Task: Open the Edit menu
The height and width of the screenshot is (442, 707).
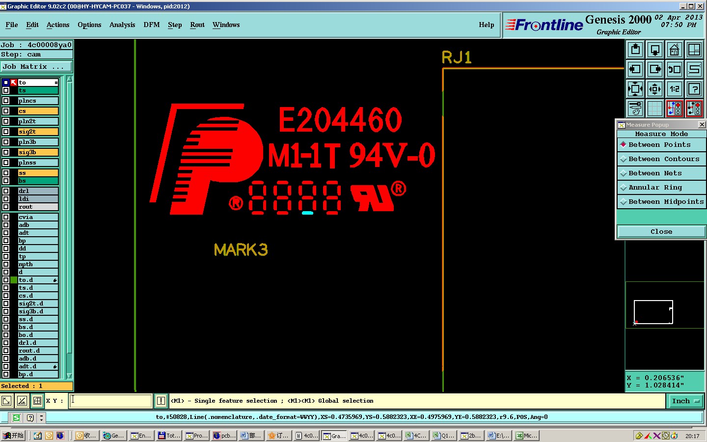Action: click(x=32, y=25)
